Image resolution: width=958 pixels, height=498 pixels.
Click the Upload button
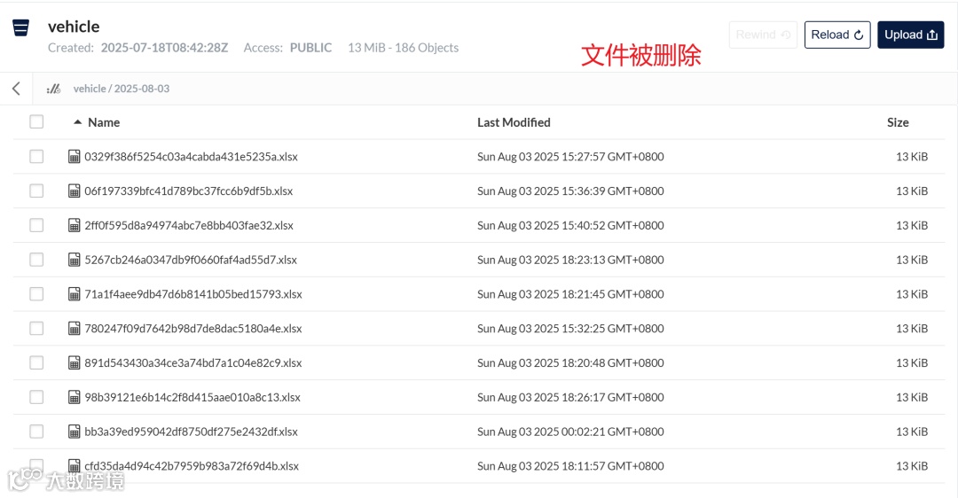(x=910, y=35)
